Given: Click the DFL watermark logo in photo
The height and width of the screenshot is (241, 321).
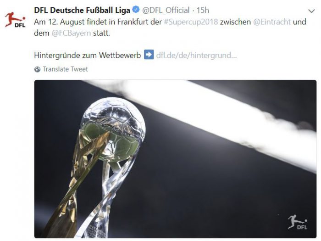Looking at the screenshot, I should pyautogui.click(x=298, y=222).
